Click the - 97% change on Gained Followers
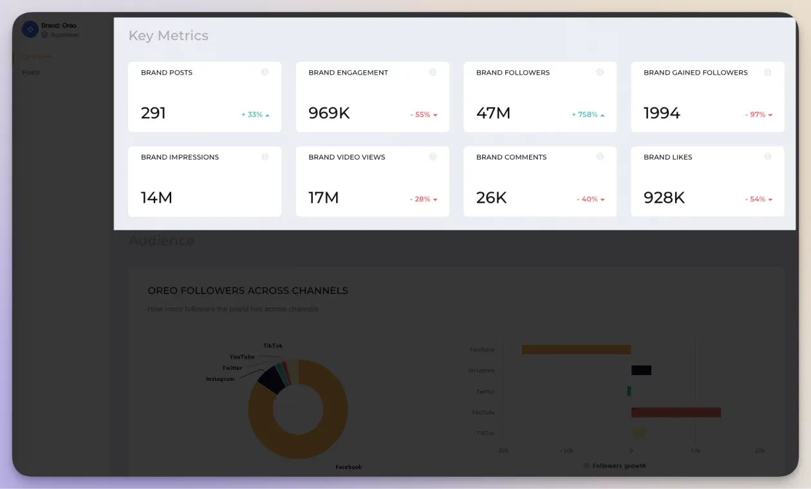This screenshot has width=811, height=489. pyautogui.click(x=759, y=115)
